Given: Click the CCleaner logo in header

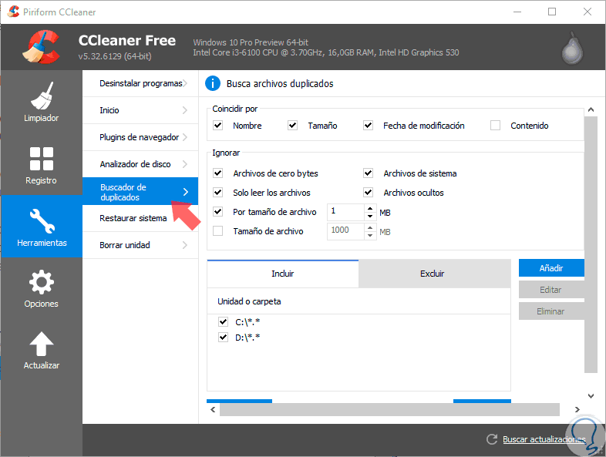Looking at the screenshot, I should tap(42, 47).
